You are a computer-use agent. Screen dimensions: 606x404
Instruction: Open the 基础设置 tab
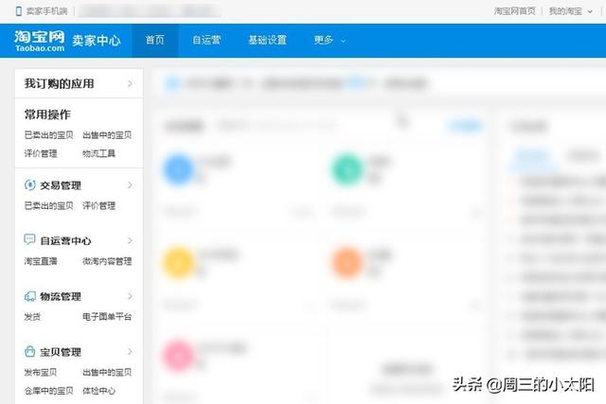click(x=267, y=40)
